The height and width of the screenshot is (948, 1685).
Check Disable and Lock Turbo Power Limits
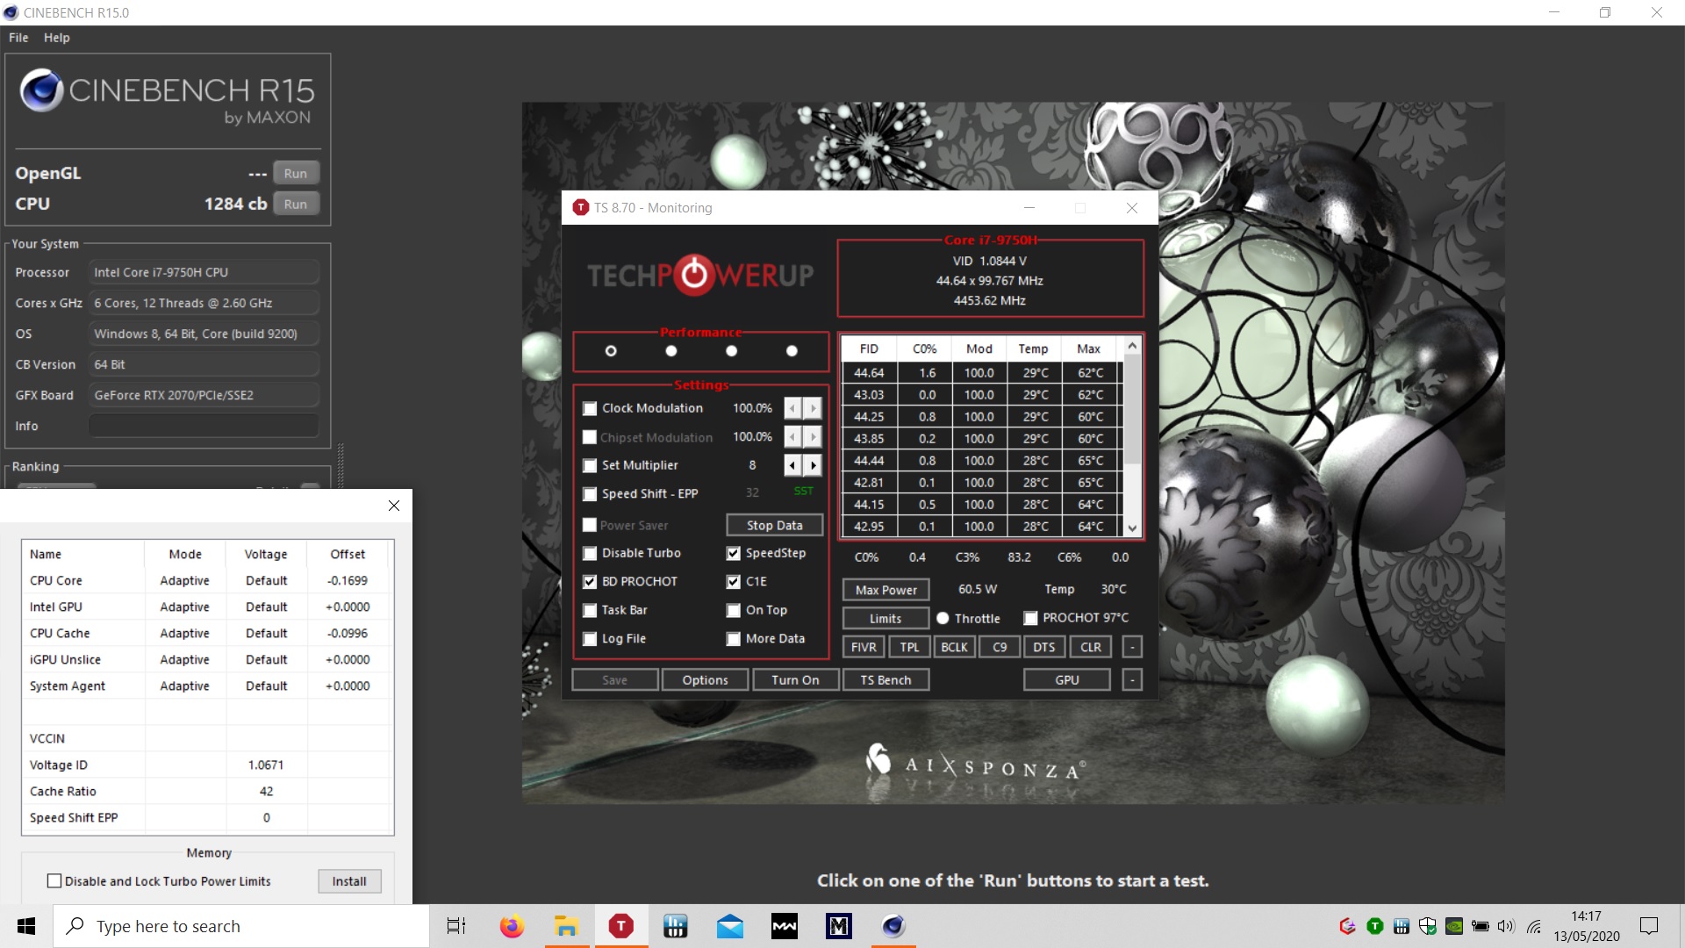(x=54, y=880)
